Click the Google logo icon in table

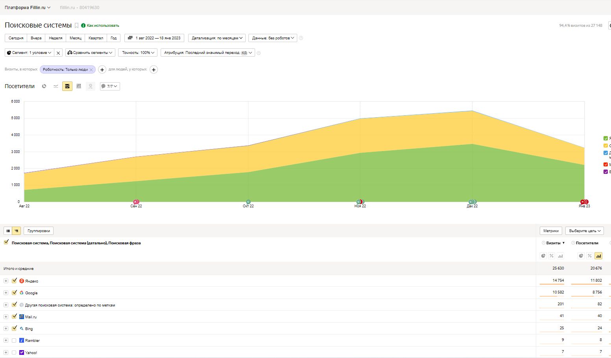pyautogui.click(x=22, y=293)
